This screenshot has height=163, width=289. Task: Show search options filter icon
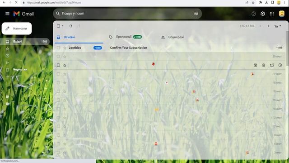(196, 14)
